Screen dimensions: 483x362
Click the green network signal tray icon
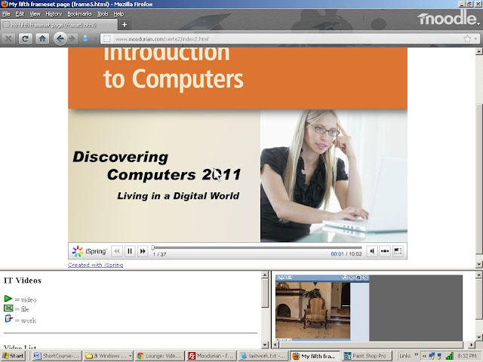(x=450, y=356)
